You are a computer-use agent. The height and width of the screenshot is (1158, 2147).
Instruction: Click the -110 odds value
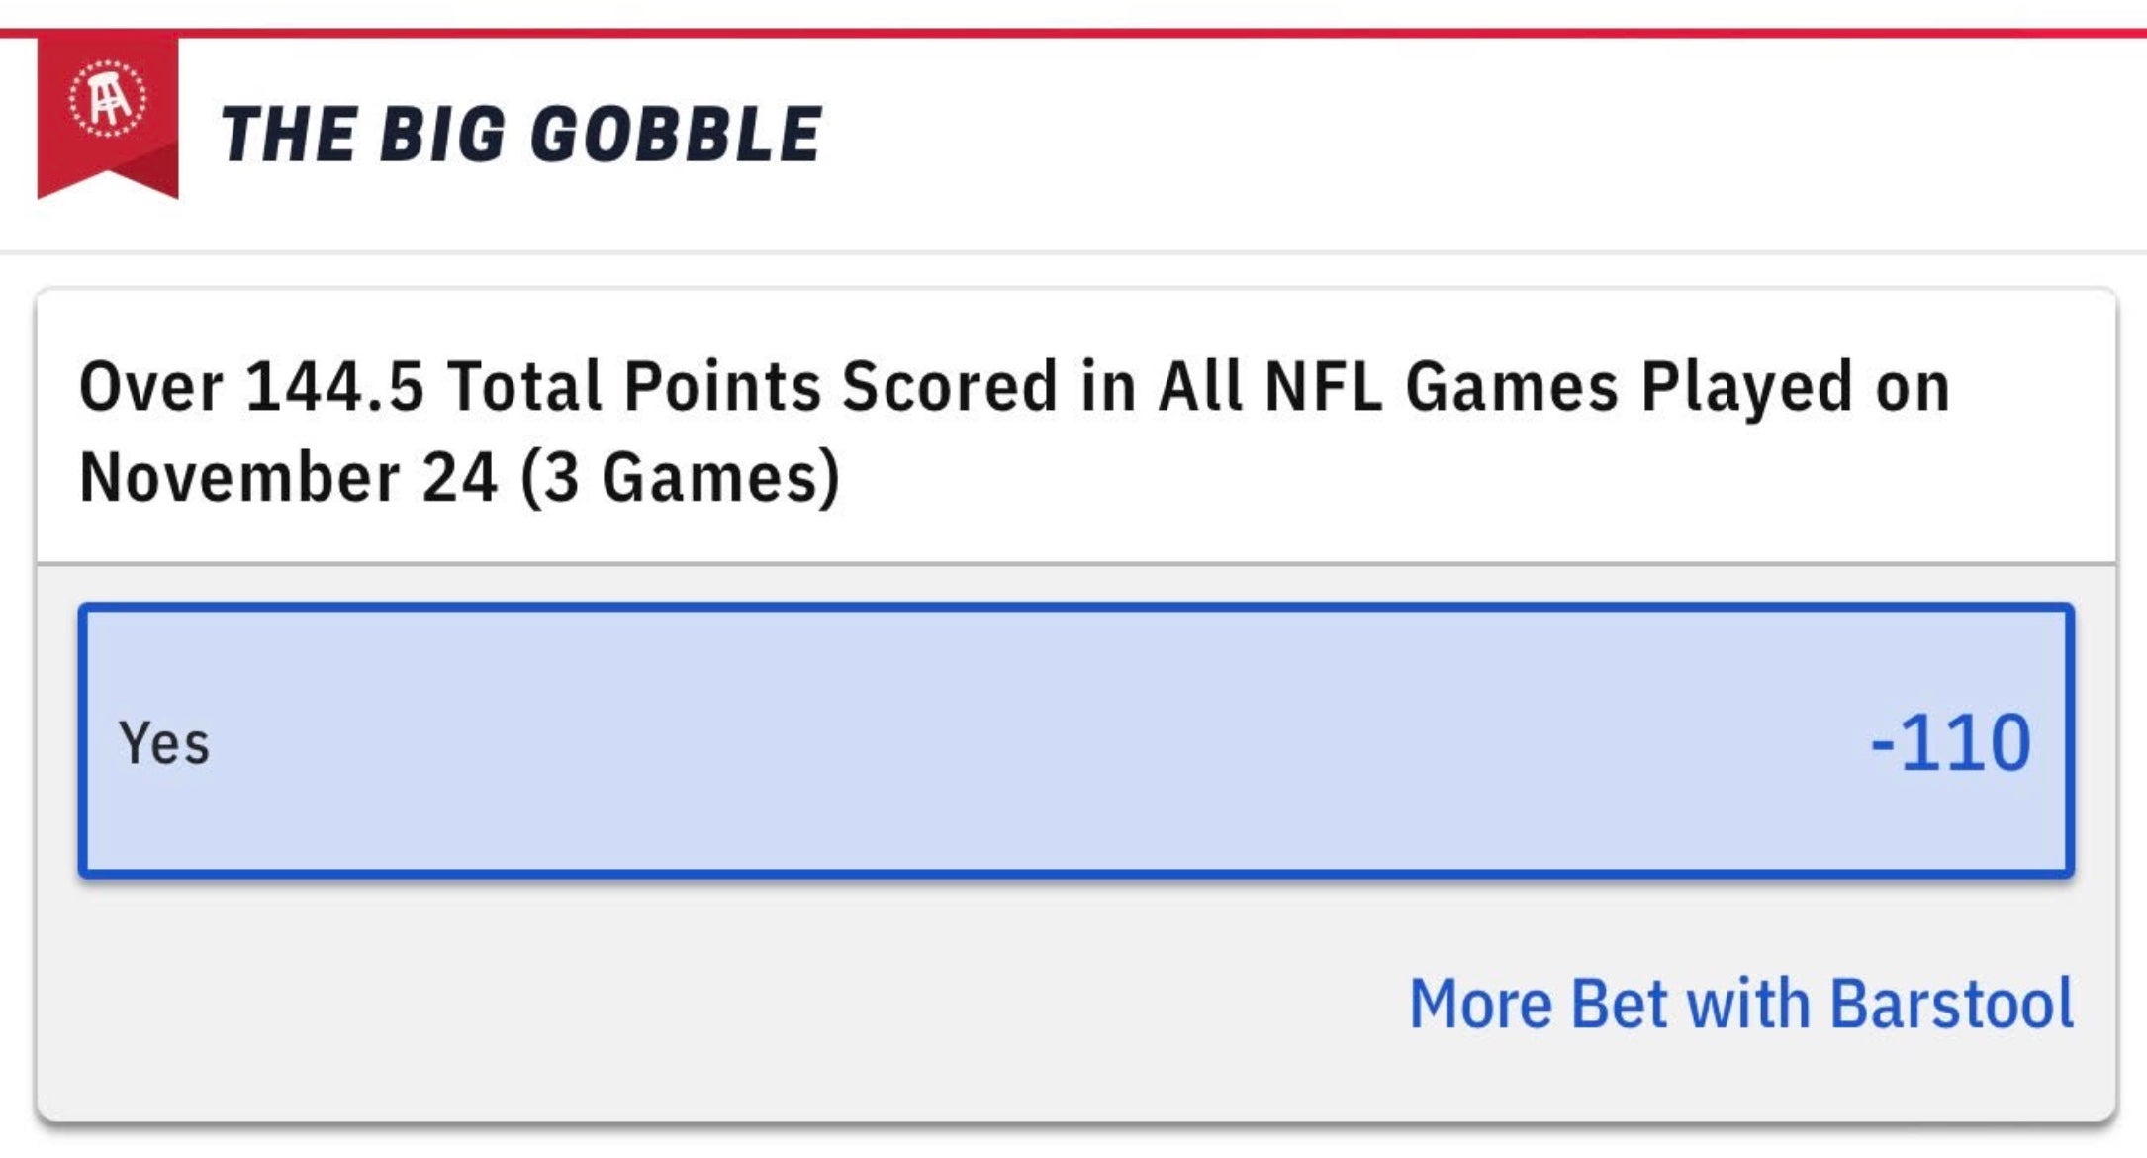pyautogui.click(x=1950, y=742)
